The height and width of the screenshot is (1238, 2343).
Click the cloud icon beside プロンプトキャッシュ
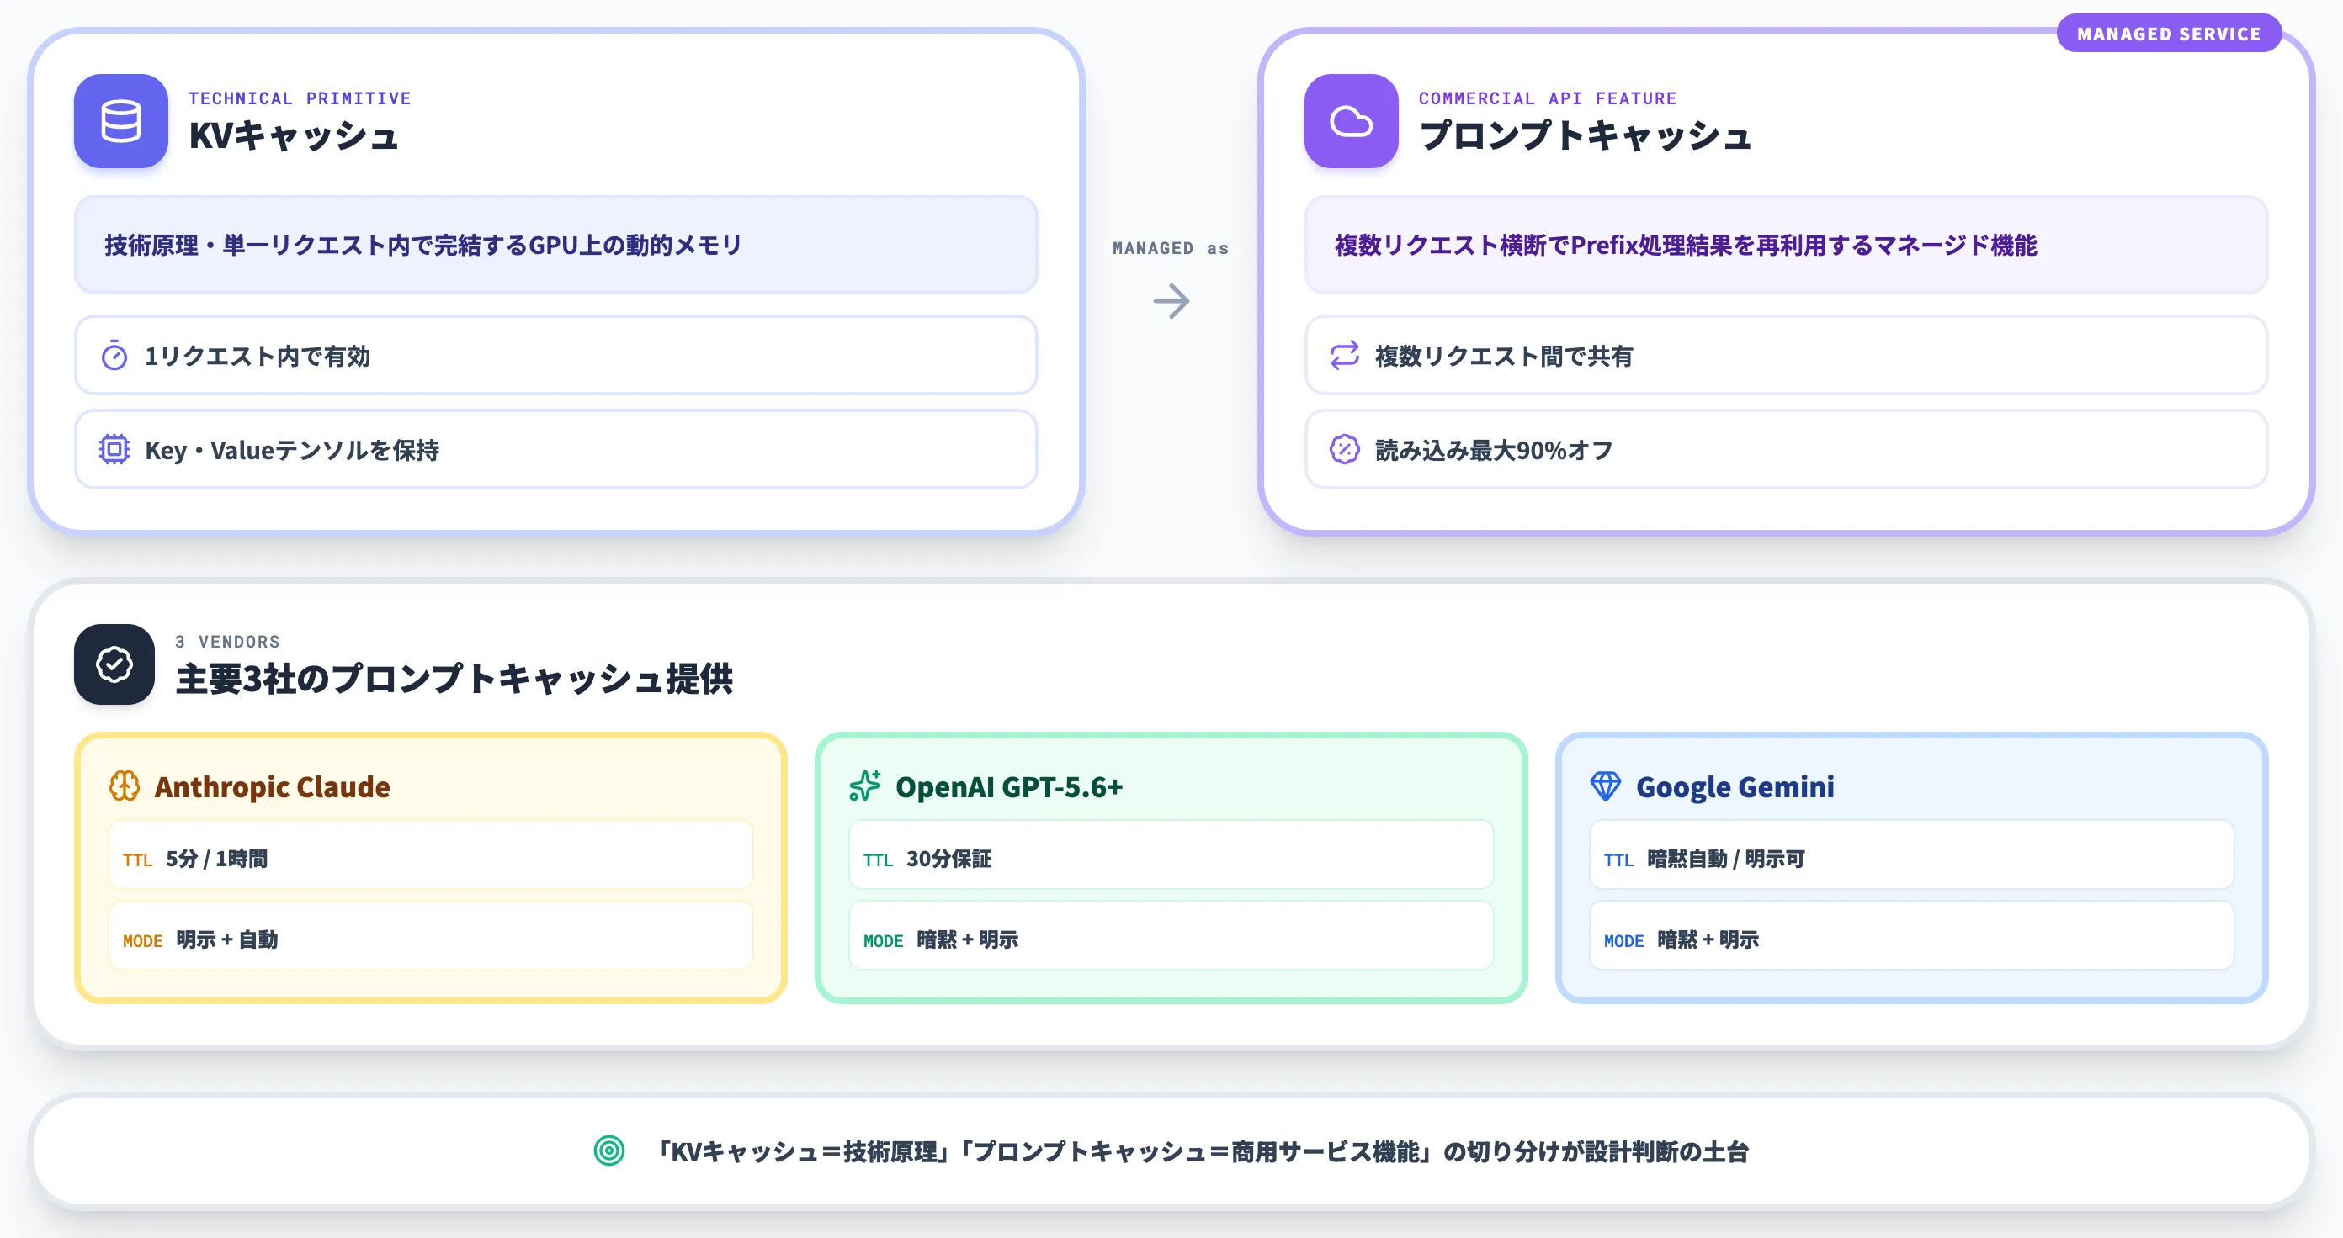1352,121
